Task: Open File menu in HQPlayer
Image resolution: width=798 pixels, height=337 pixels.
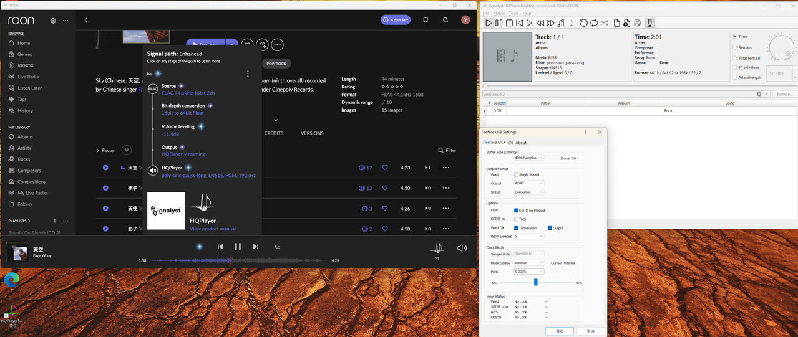Action: pyautogui.click(x=485, y=13)
